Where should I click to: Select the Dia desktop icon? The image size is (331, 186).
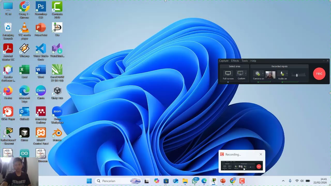tap(57, 30)
